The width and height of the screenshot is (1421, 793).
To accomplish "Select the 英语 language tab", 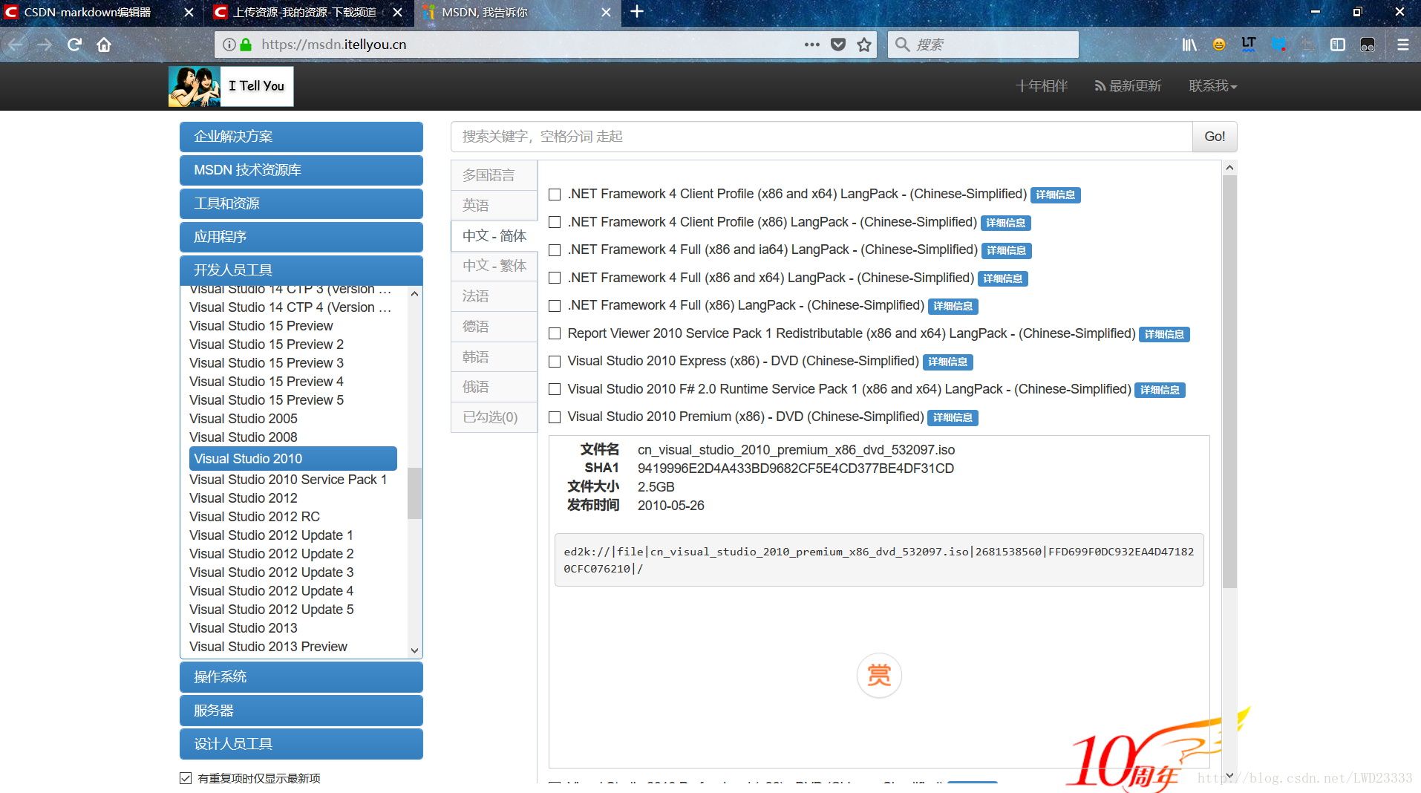I will click(494, 206).
